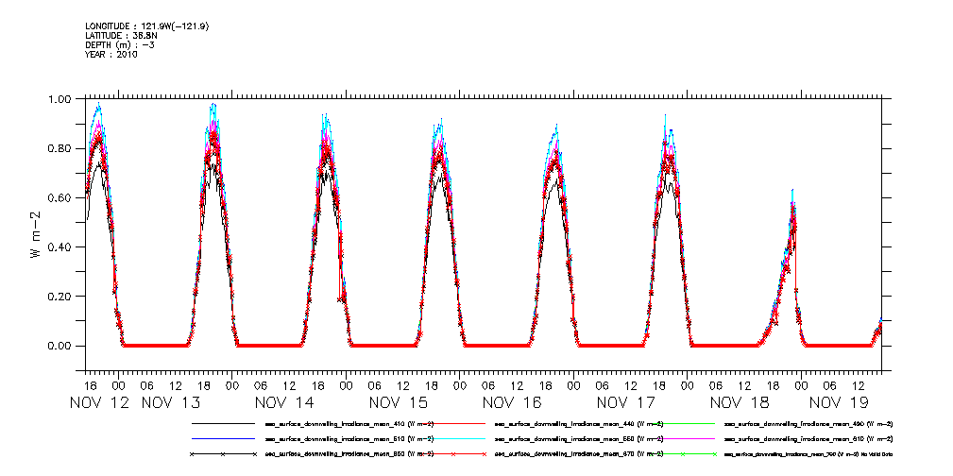Click the black x-marked legend line sample
This screenshot has width=953, height=476.
pos(223,454)
